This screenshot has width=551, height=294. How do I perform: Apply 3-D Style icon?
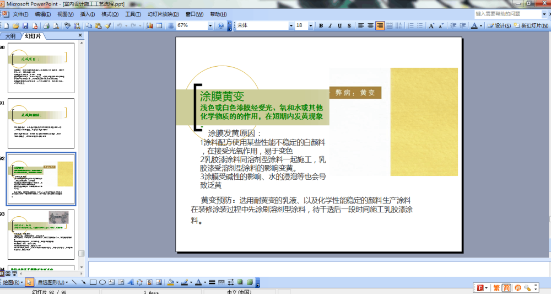click(x=250, y=282)
